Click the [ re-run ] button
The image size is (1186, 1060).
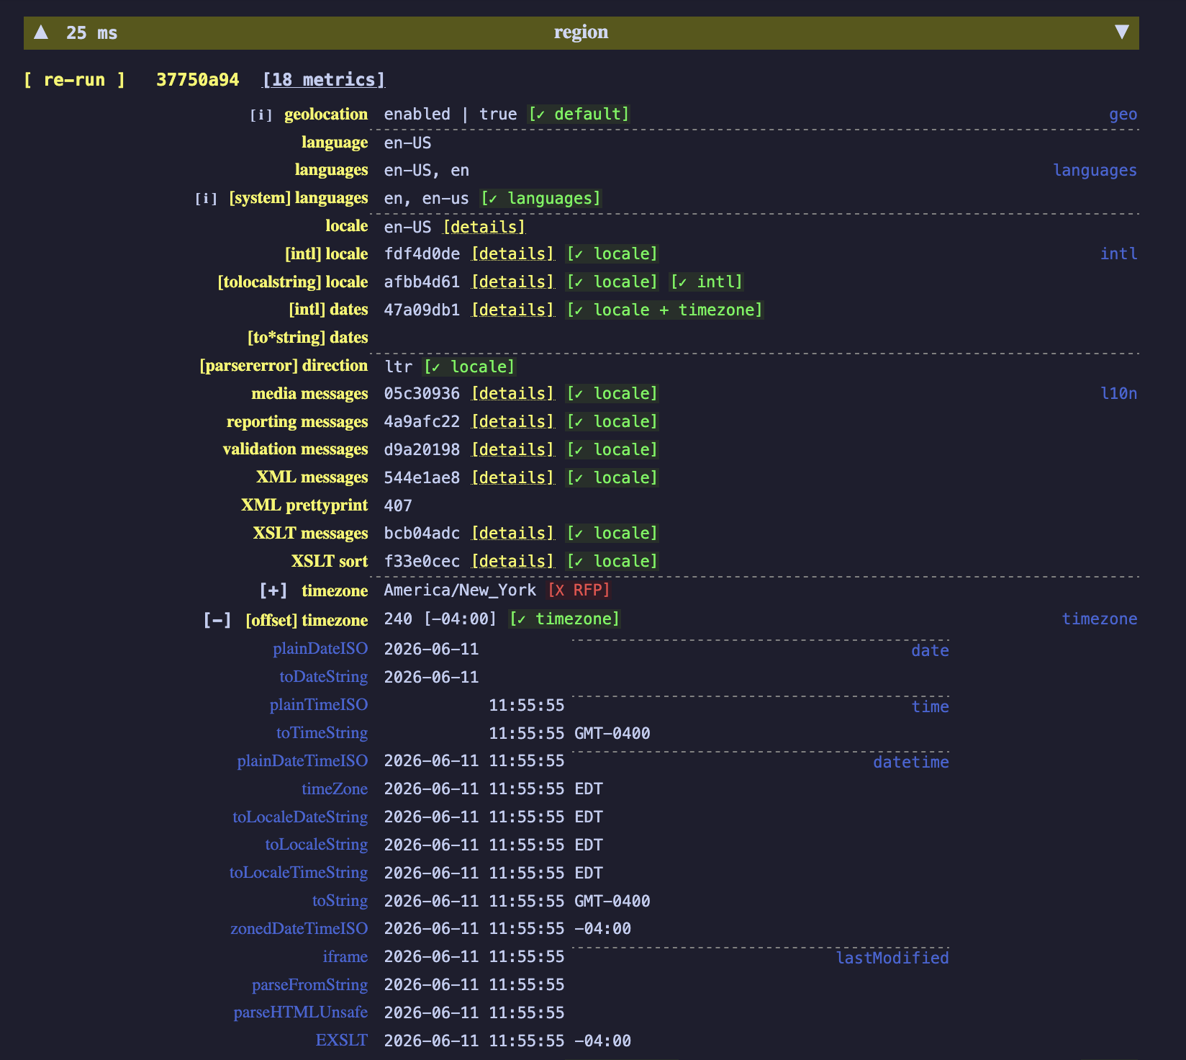[74, 80]
